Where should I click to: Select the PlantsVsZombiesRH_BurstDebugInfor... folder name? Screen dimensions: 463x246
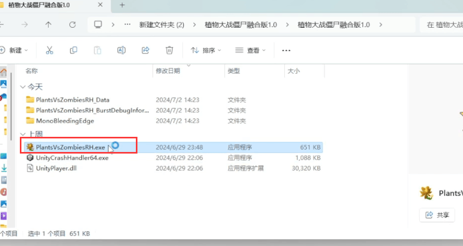coord(92,110)
